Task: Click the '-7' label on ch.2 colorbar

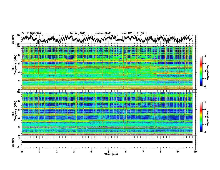Action: (x=205, y=132)
